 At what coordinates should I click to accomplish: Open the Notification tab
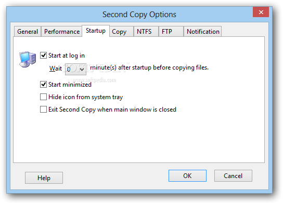point(203,32)
